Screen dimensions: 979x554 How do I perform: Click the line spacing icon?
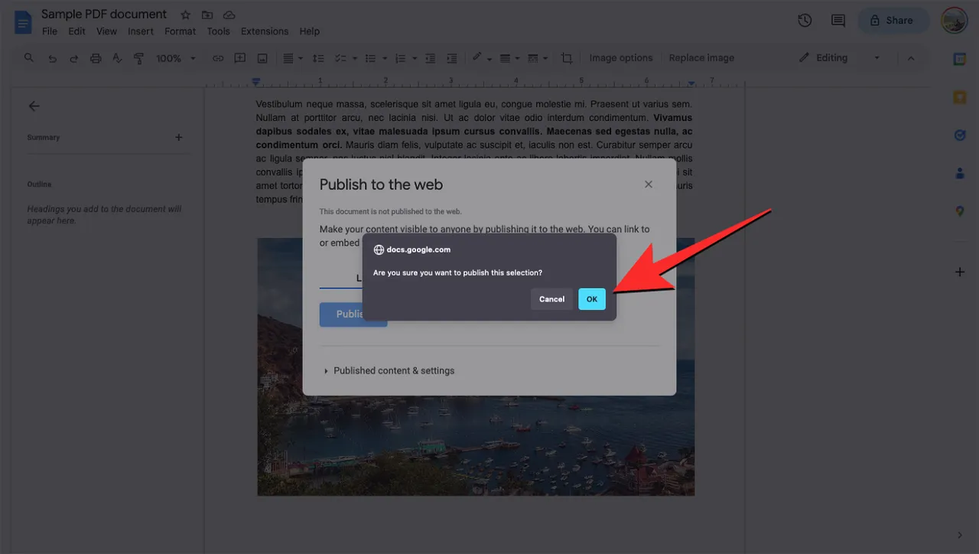[319, 58]
